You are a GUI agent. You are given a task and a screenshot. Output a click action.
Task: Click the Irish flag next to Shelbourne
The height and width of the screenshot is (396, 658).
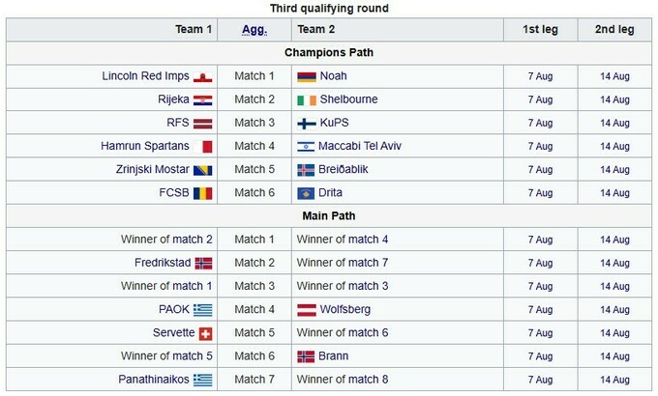(306, 99)
